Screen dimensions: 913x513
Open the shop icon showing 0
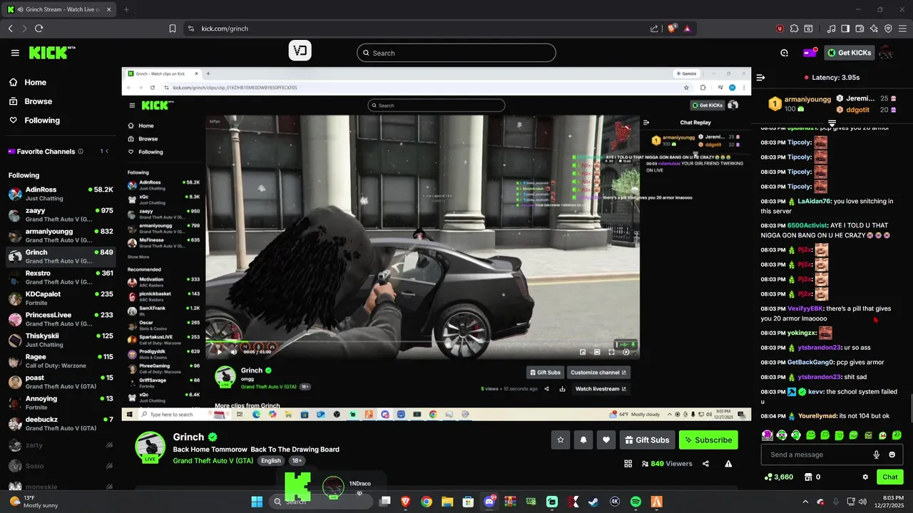coord(812,477)
